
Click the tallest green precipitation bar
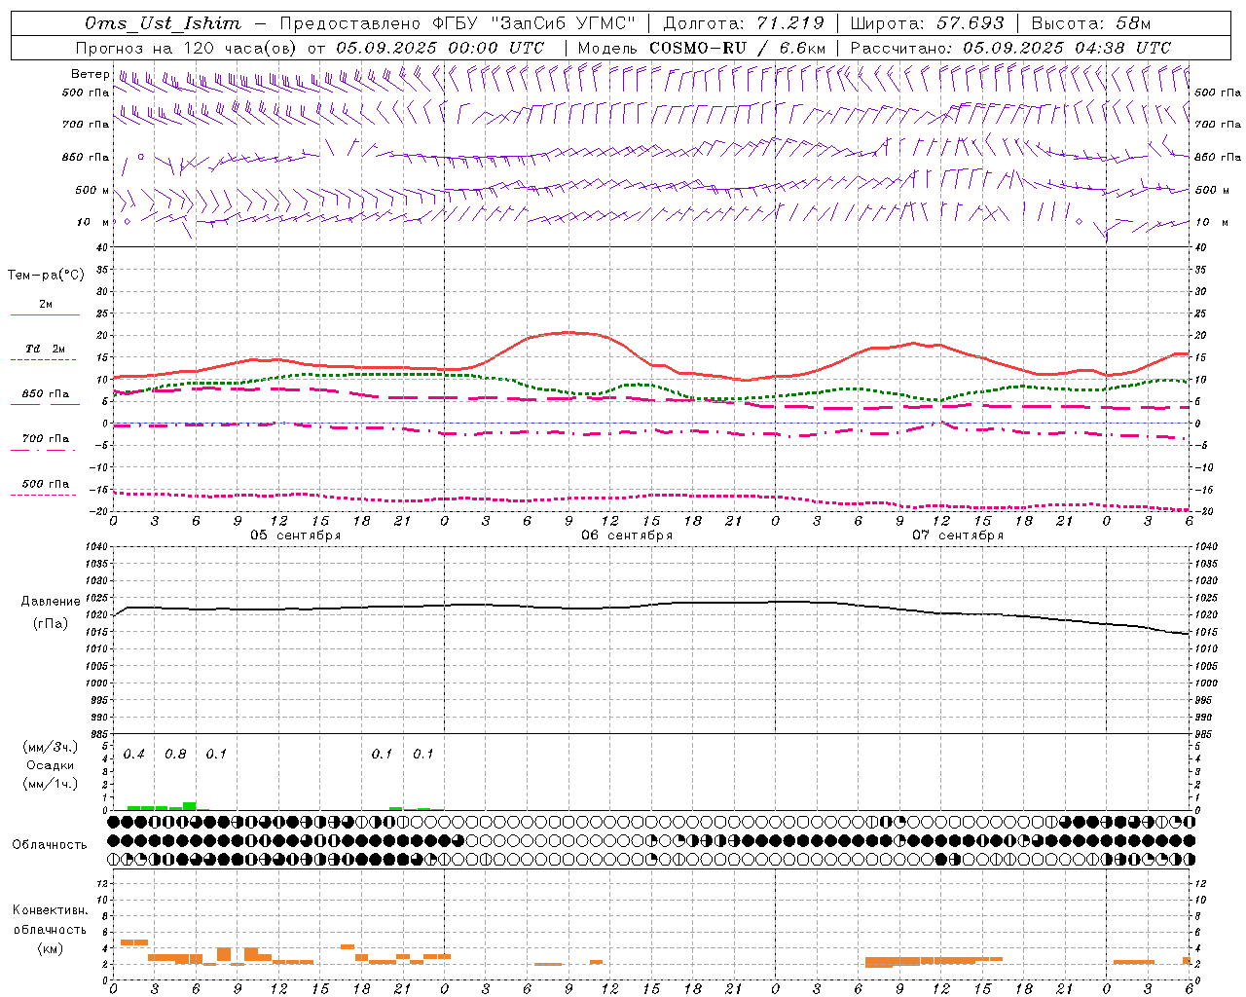click(190, 806)
